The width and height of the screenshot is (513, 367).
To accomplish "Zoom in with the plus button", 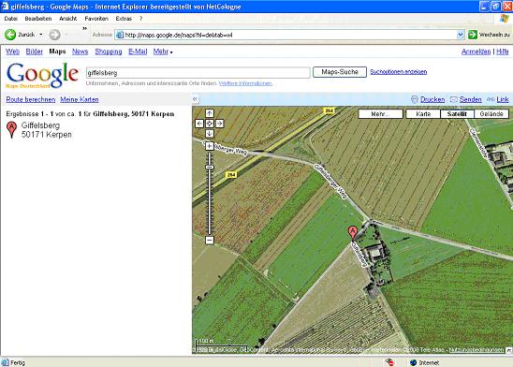I will [x=210, y=146].
